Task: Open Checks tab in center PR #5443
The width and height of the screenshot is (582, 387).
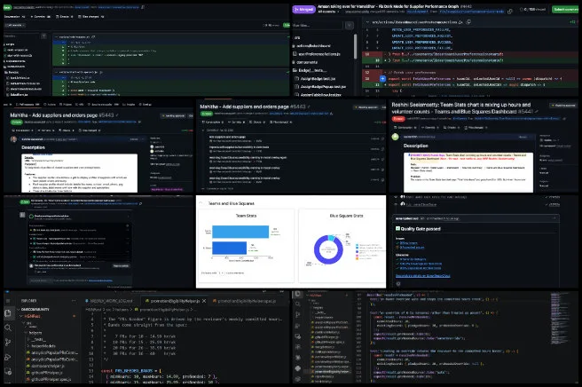Action: [257, 122]
